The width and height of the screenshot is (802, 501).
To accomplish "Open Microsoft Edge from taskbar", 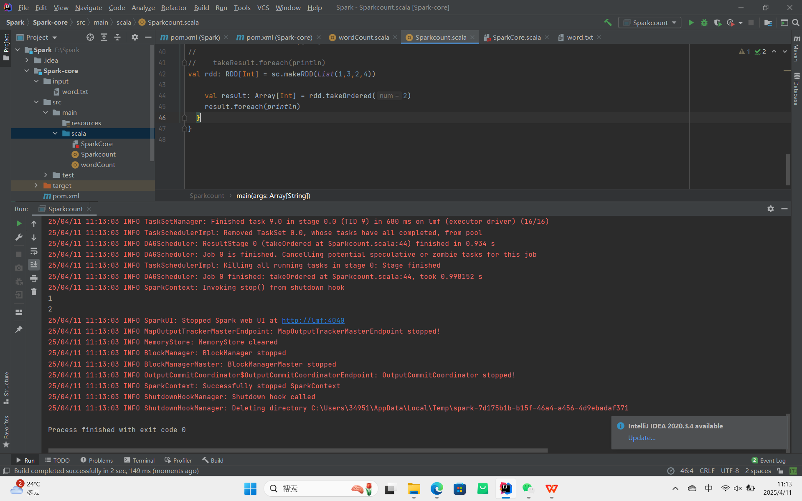I will [437, 488].
